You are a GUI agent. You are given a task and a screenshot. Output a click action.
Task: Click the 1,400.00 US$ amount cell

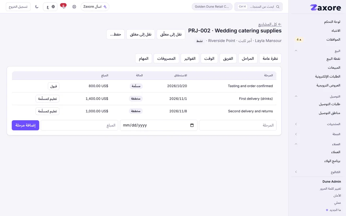(x=97, y=99)
